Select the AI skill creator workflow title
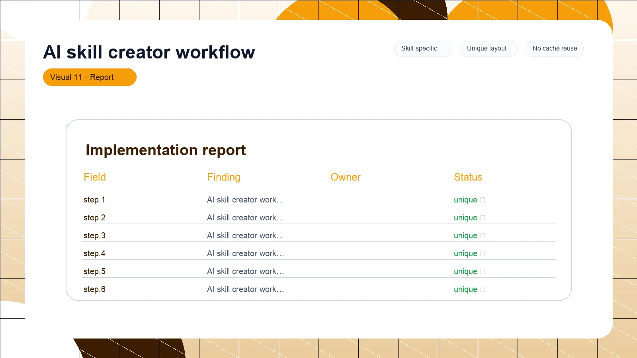Screen dimensions: 637x358 click(x=149, y=52)
